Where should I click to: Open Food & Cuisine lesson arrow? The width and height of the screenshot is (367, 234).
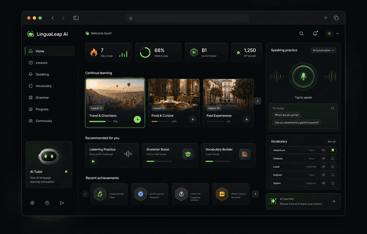pyautogui.click(x=192, y=119)
